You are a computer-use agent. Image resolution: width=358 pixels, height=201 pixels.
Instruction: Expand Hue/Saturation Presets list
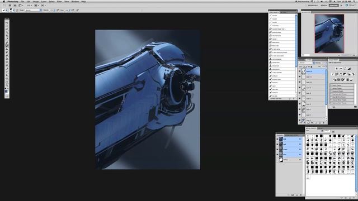331,94
